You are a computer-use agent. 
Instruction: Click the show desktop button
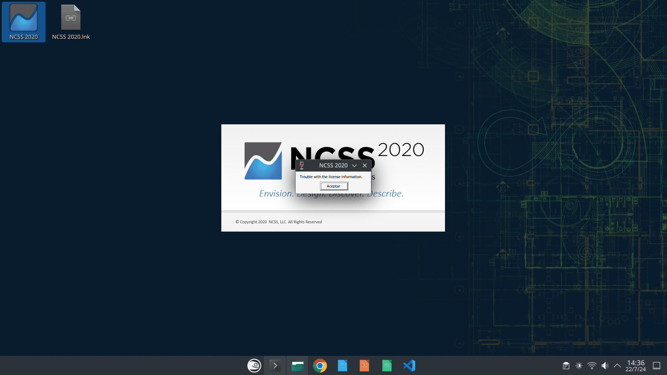coord(657,366)
